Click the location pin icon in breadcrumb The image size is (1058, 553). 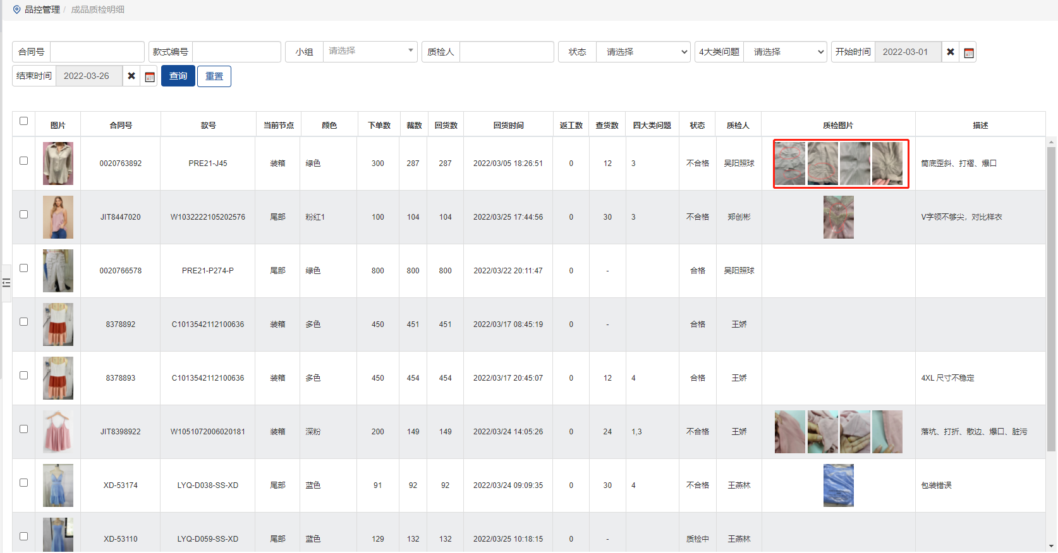point(17,9)
